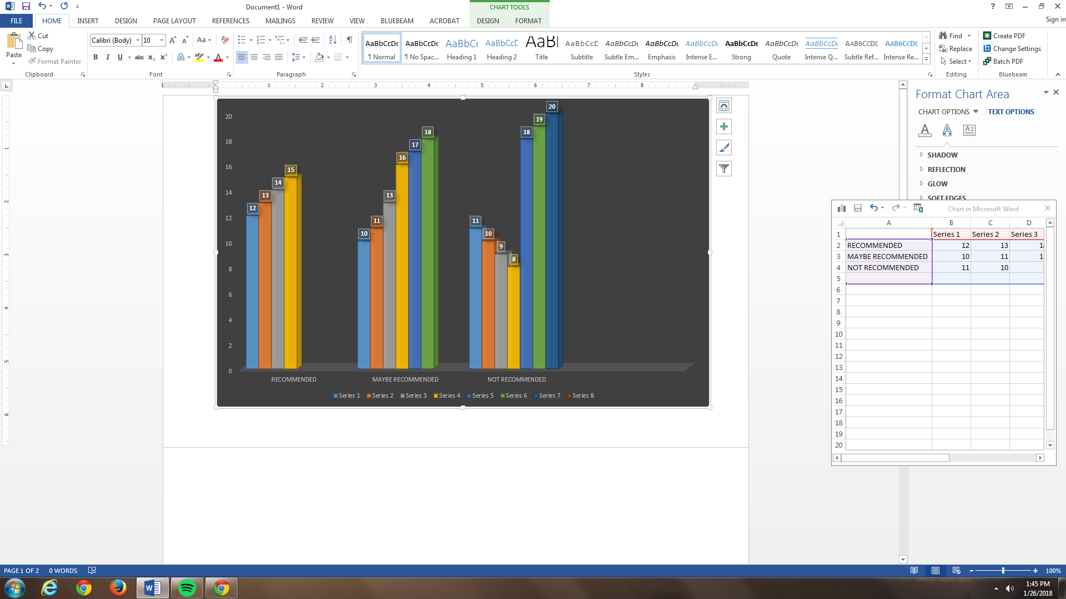Click the Chart Filters funnel button
Viewport: 1066px width, 599px height.
pyautogui.click(x=723, y=169)
